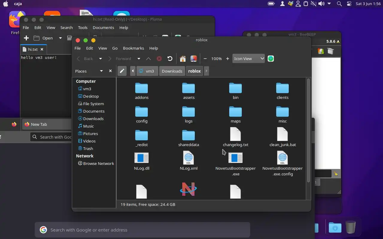Select the bin folder

[x=235, y=91]
